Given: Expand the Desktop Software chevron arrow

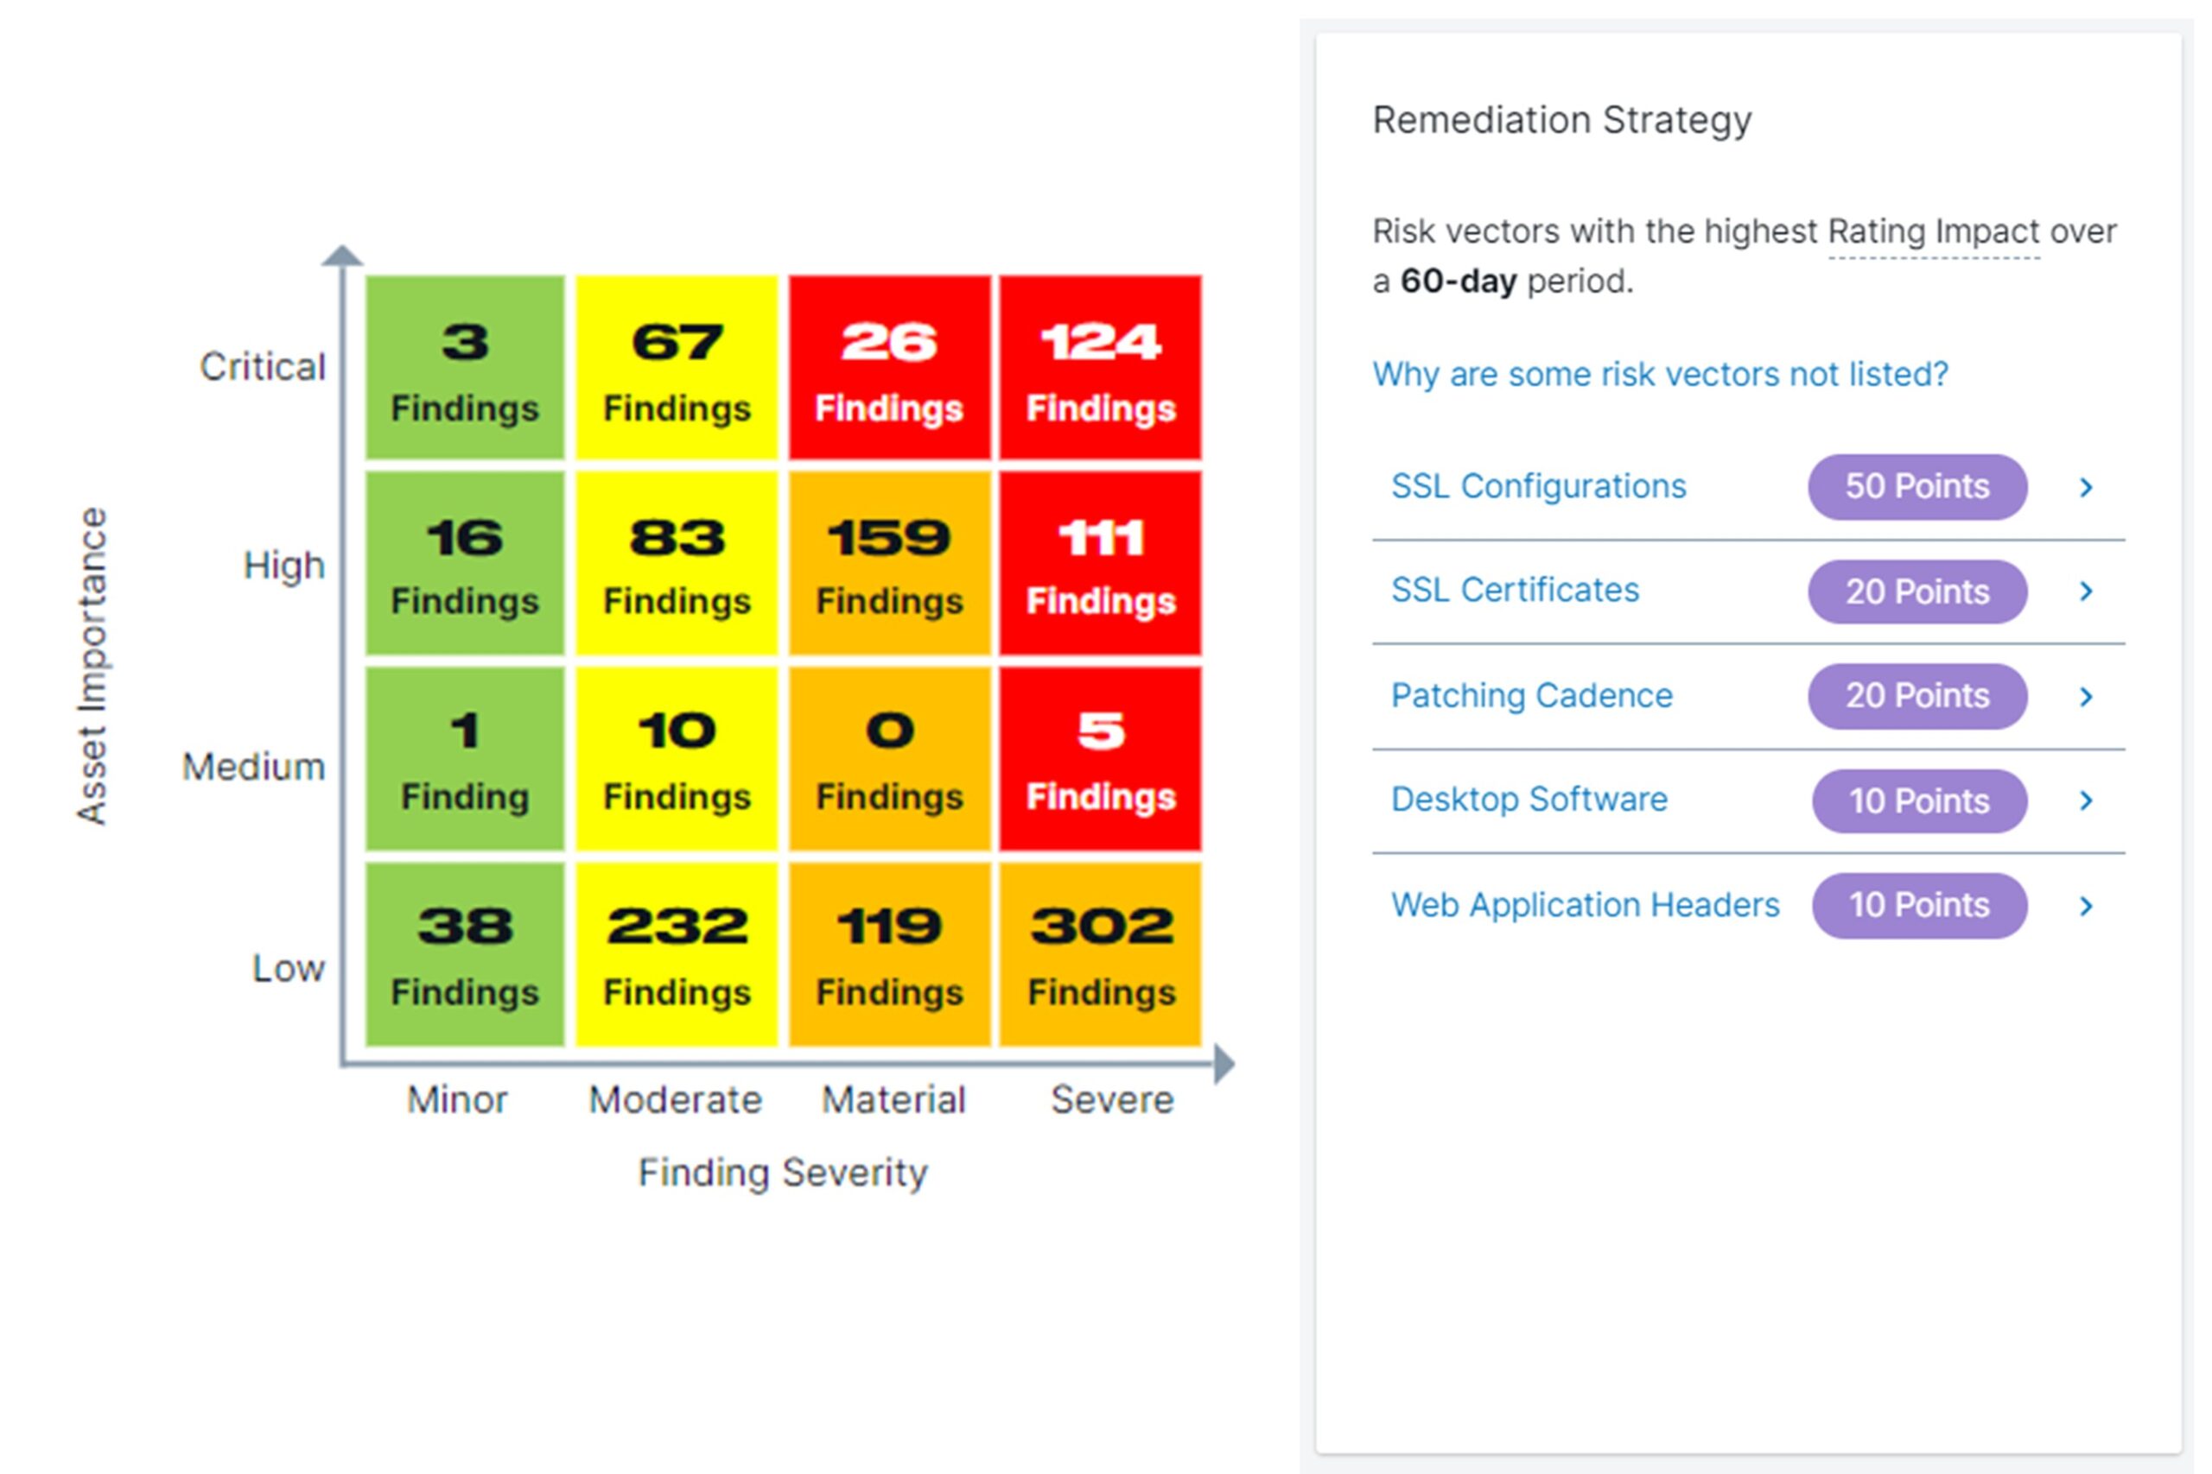Looking at the screenshot, I should point(2085,801).
